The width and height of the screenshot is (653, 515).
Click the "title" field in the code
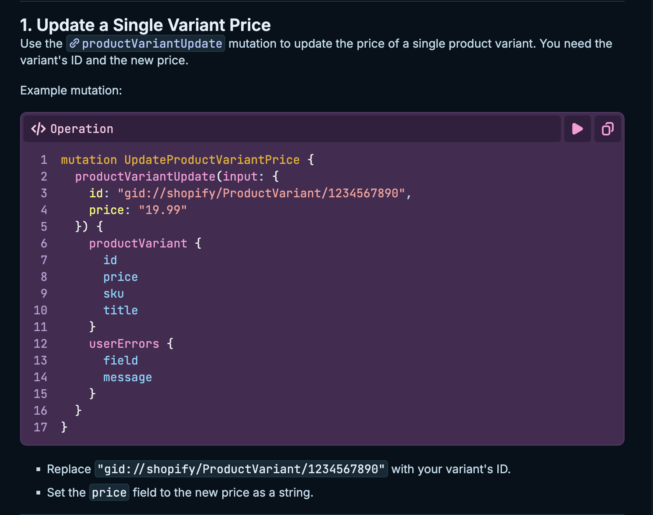pyautogui.click(x=121, y=310)
